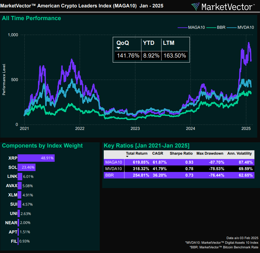The width and height of the screenshot is (260, 253).
Task: Click the 2021 x-axis label
Action: [24, 128]
